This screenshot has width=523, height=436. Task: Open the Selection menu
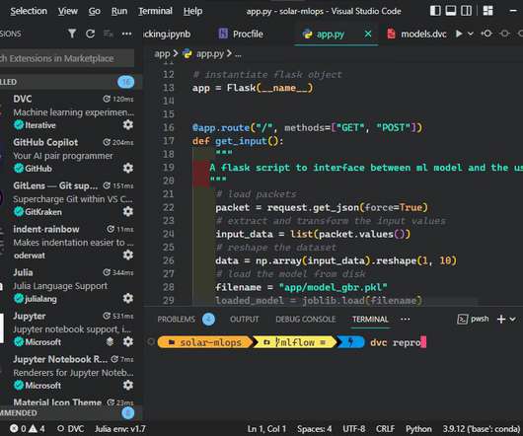click(x=29, y=11)
